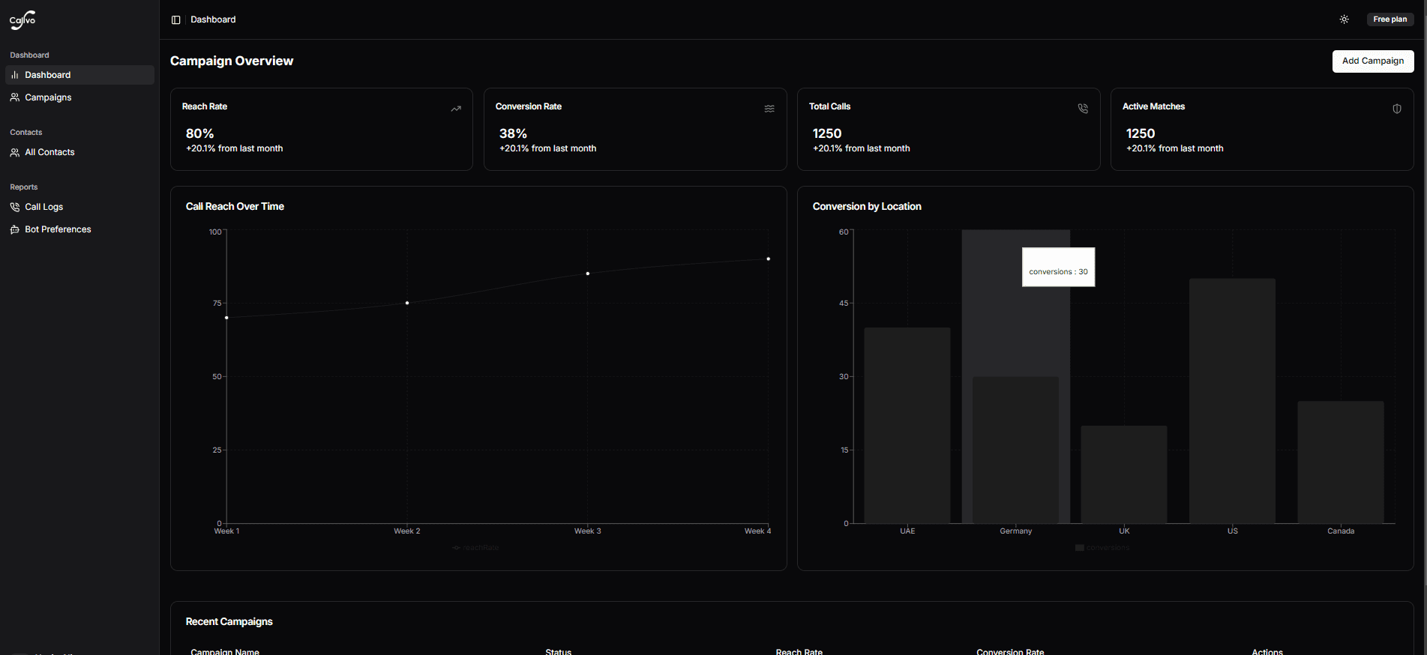
Task: Open Dashboard in the sidebar
Action: click(x=79, y=75)
